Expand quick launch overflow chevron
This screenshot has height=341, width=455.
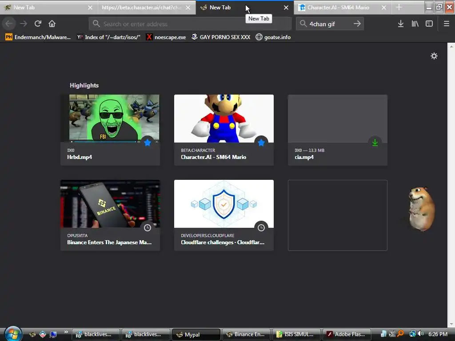[66, 332]
